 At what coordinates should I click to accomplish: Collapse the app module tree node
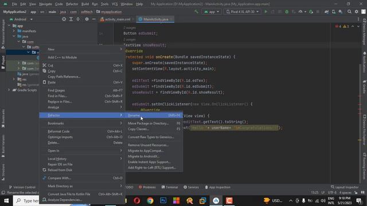(9, 26)
